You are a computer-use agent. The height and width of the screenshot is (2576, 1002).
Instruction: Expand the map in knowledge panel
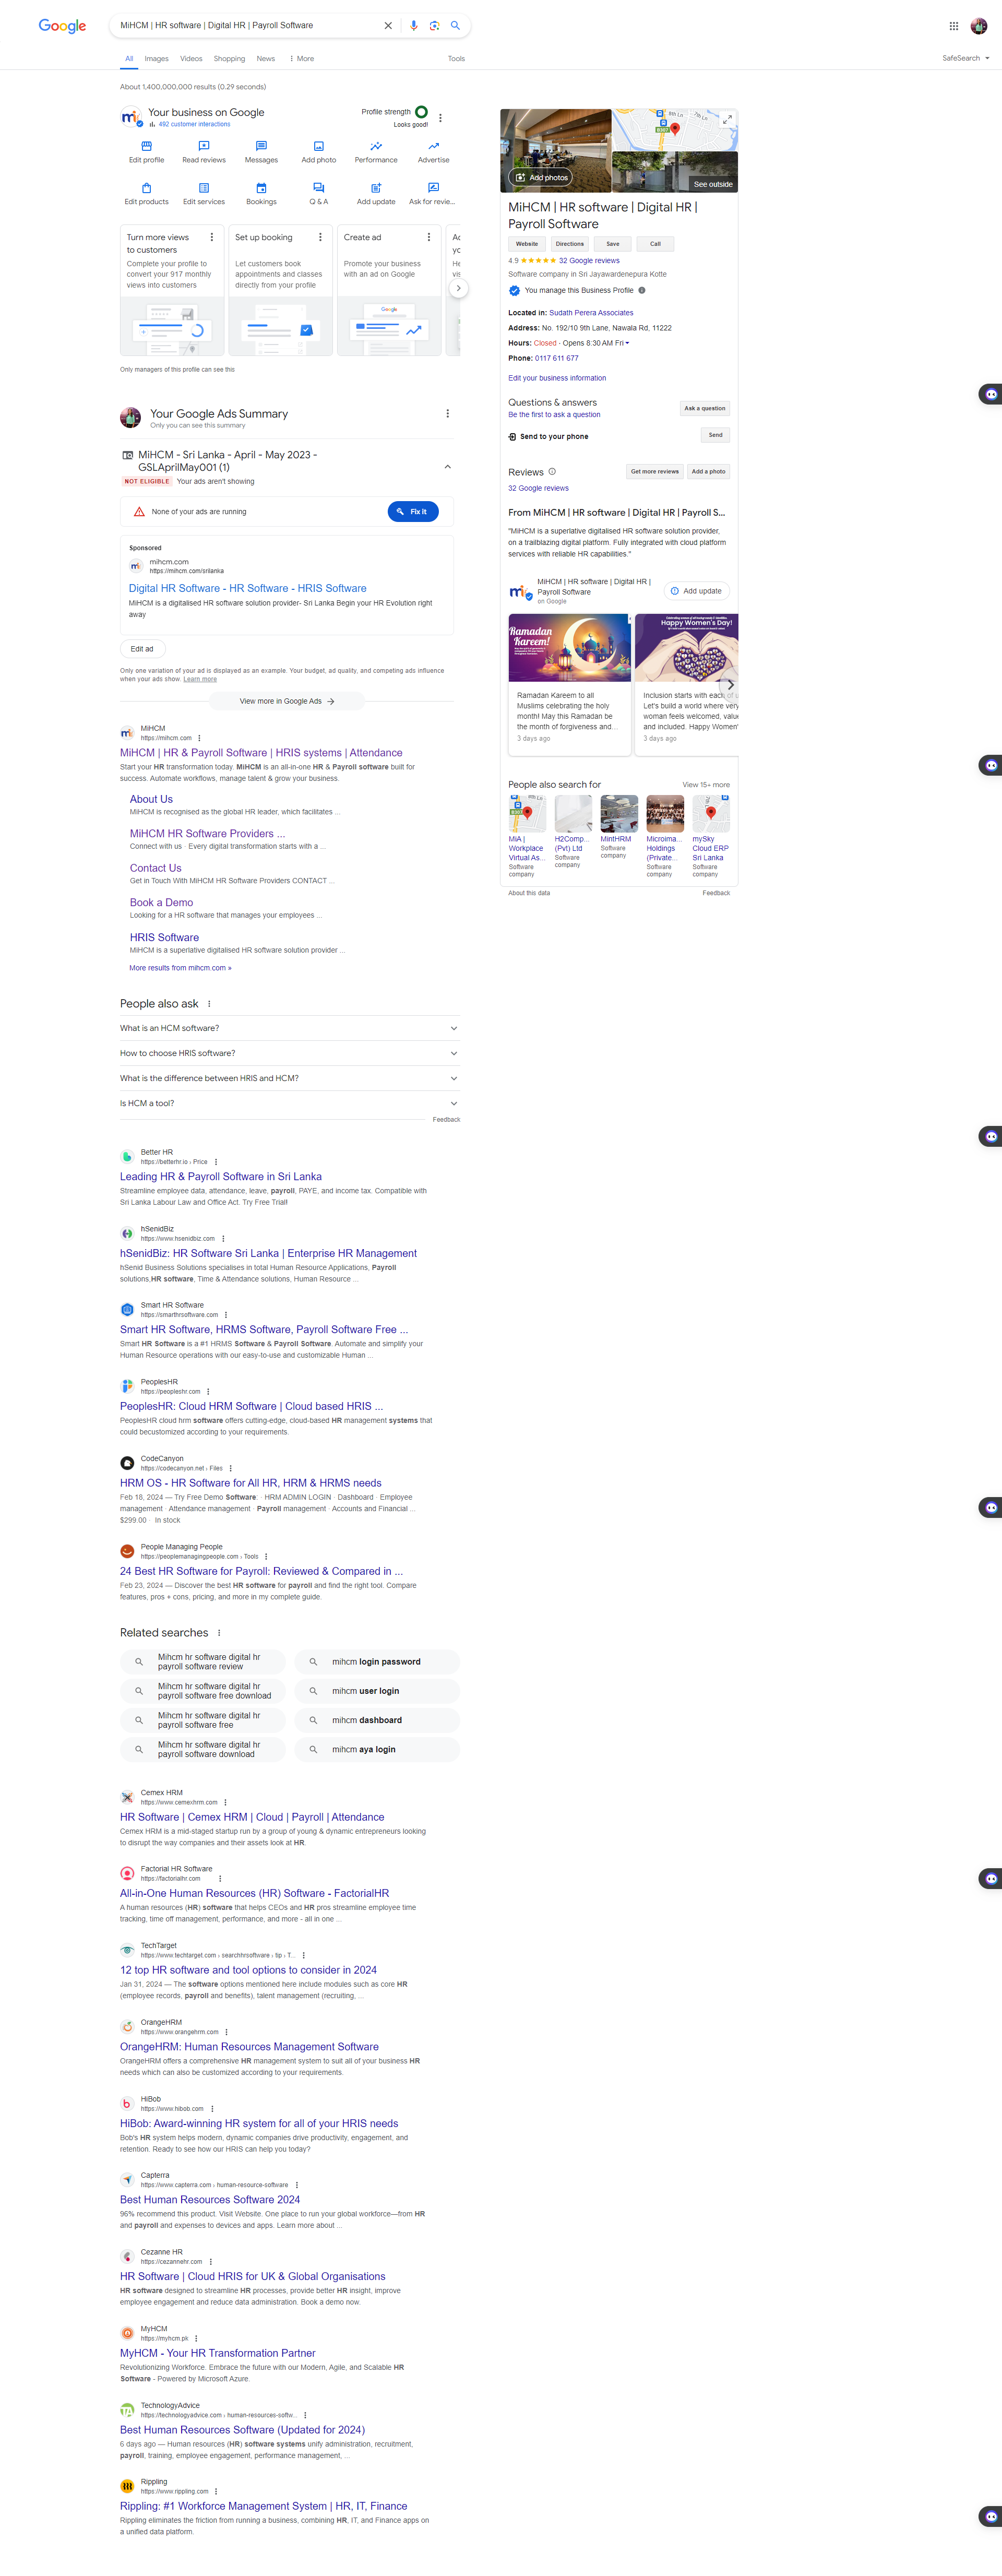pyautogui.click(x=727, y=119)
